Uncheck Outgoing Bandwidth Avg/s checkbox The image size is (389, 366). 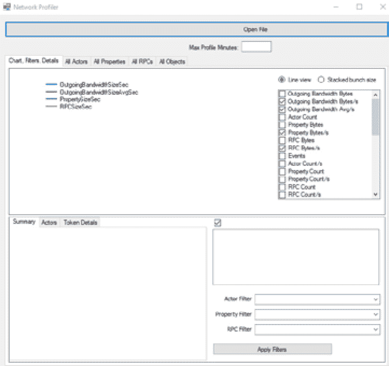tap(282, 109)
